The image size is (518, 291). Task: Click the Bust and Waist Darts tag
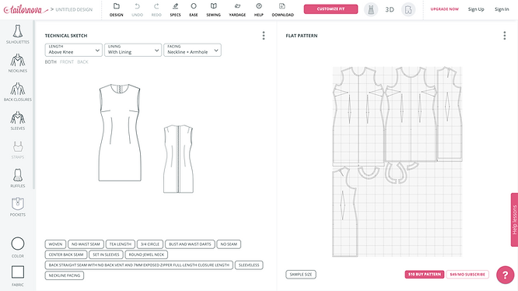tap(190, 244)
